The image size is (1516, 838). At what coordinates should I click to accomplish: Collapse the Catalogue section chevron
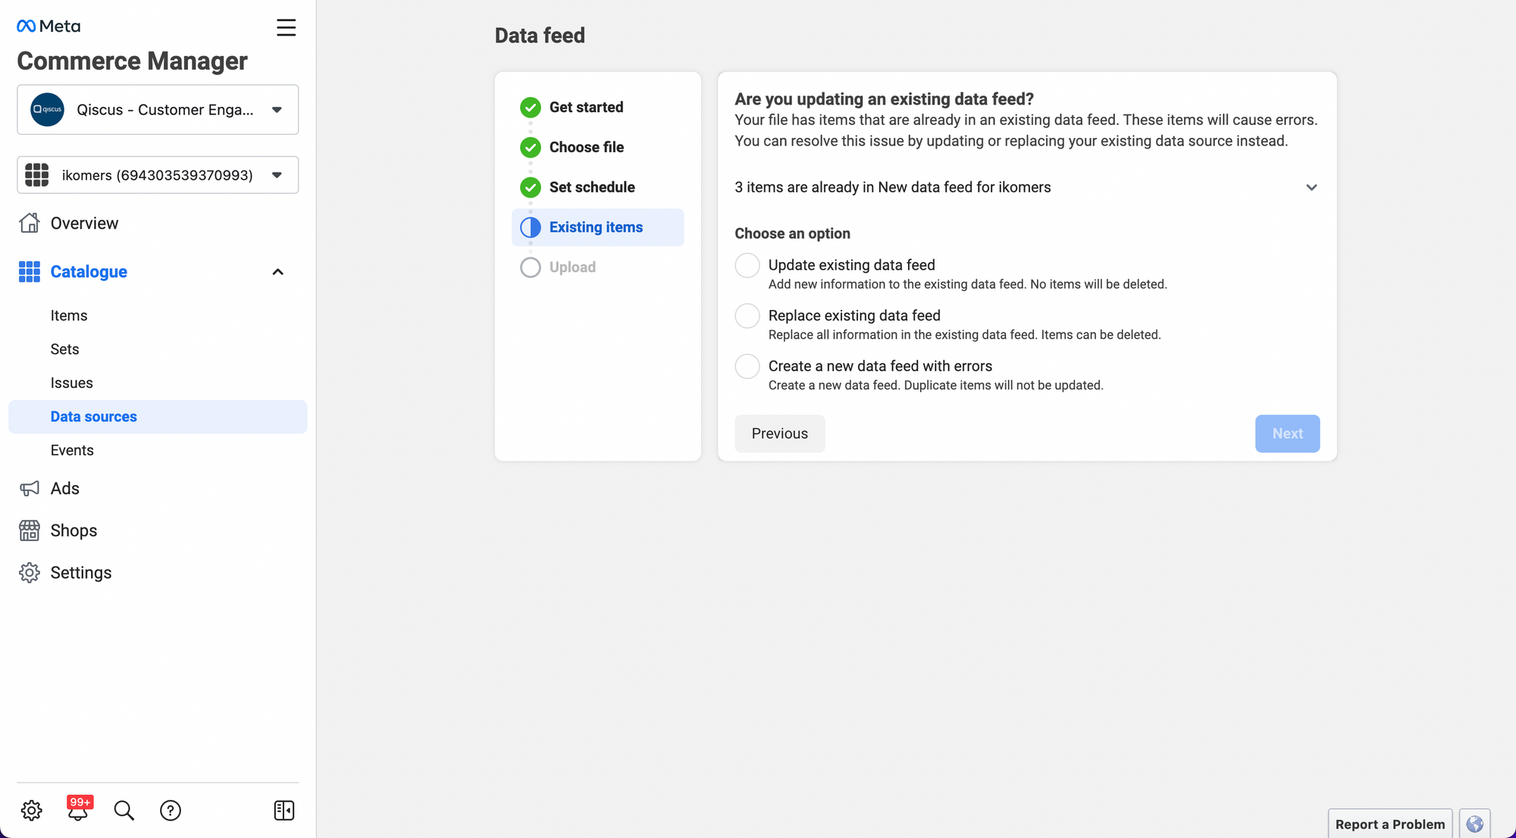pos(277,272)
